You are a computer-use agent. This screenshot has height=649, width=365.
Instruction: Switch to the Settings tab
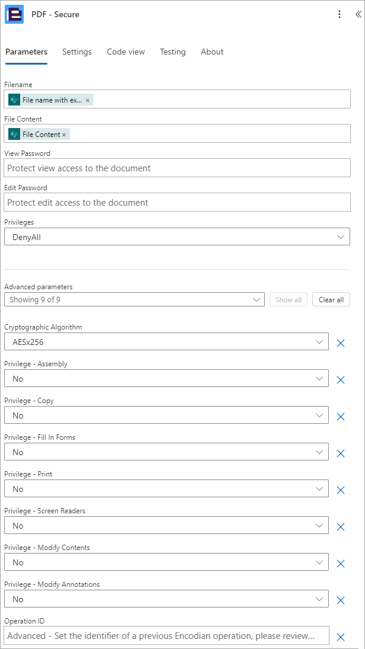(77, 52)
